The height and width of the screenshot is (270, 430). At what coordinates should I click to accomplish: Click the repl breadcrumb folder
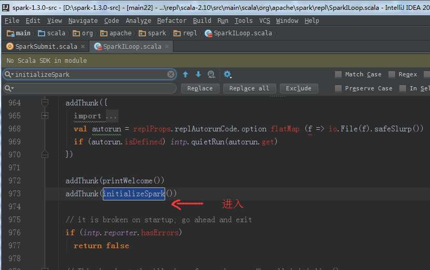pos(185,33)
